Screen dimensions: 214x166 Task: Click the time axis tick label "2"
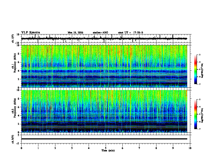click(55, 148)
